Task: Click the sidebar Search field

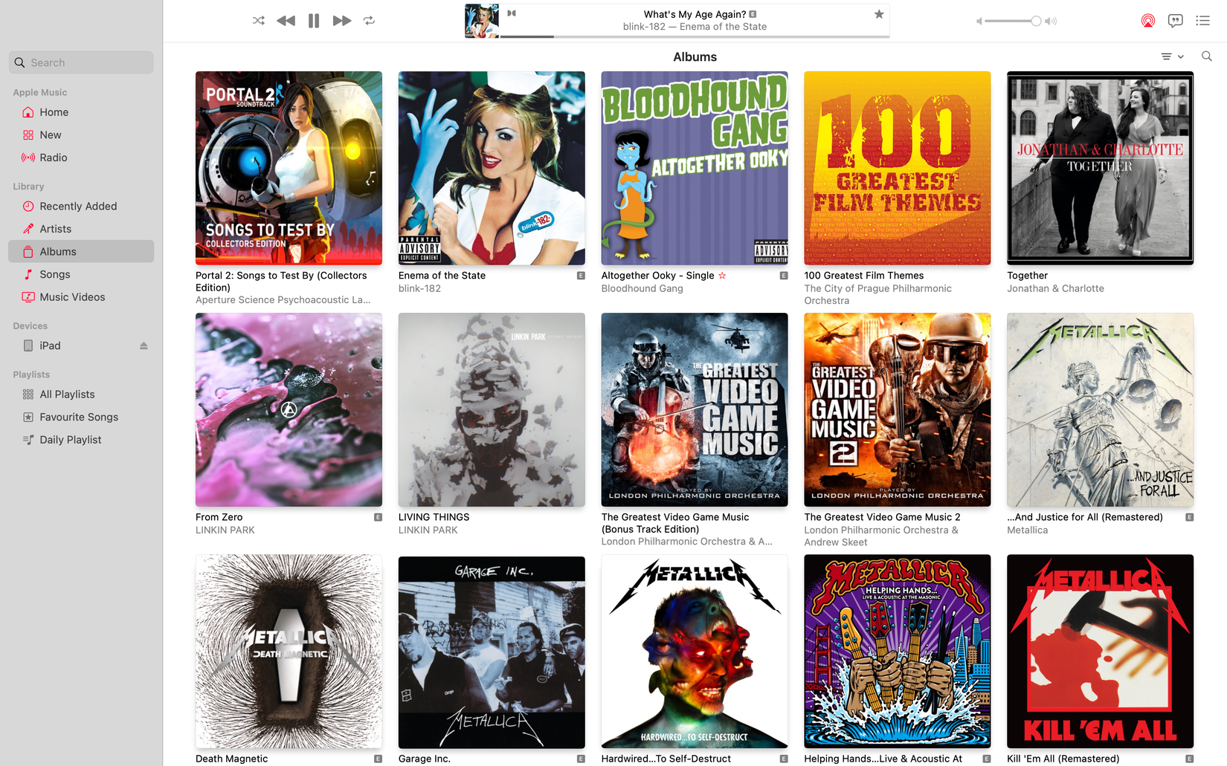Action: click(x=81, y=62)
